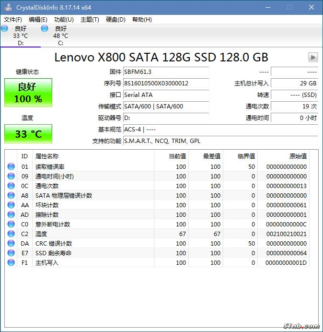Select the 意外断电计数 attribute name

point(53,224)
